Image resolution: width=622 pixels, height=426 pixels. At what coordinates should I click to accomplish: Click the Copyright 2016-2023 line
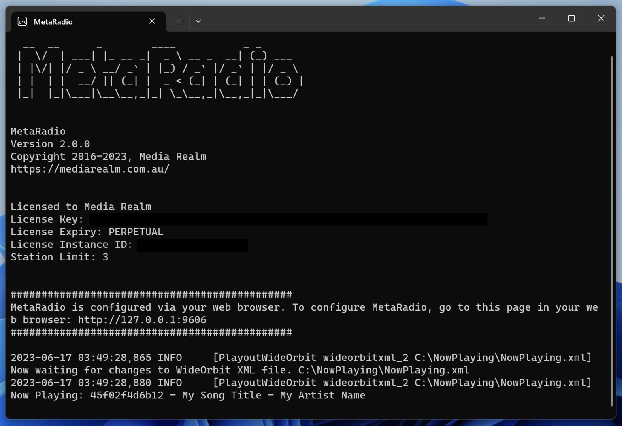pos(109,156)
